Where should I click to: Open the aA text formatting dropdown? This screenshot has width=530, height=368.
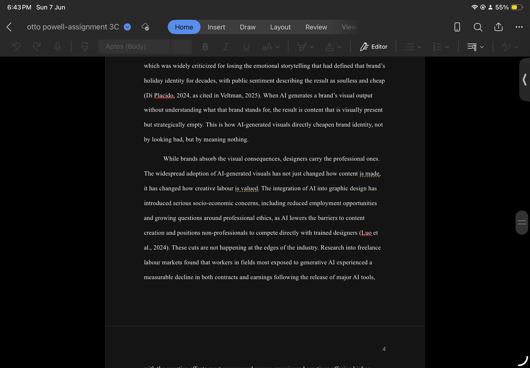click(271, 46)
